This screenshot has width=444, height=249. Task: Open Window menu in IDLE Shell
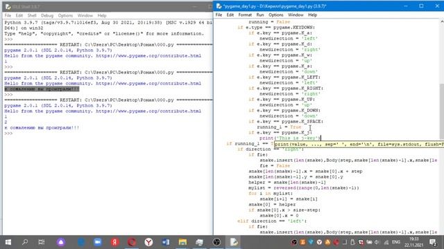[85, 15]
